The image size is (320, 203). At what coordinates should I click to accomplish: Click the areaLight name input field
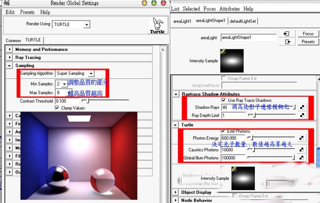click(248, 37)
